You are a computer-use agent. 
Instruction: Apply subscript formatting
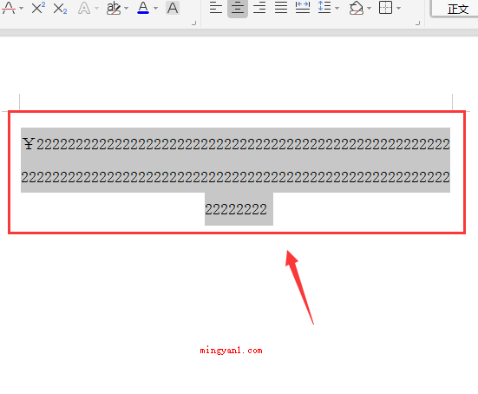[x=60, y=8]
